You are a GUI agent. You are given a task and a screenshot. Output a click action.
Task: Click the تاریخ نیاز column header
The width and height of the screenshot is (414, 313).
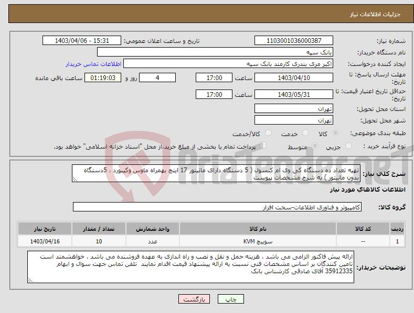click(x=45, y=229)
